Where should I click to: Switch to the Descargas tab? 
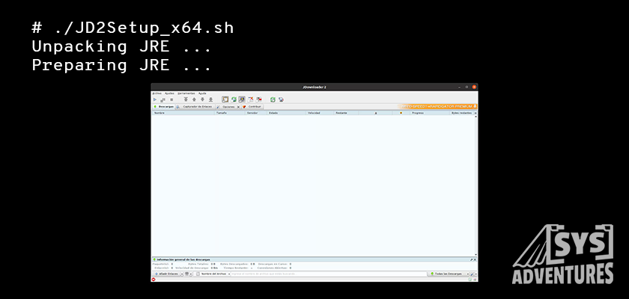163,107
